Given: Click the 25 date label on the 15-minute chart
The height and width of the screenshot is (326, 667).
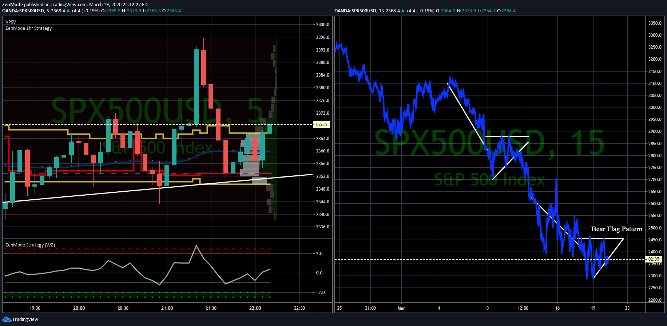Looking at the screenshot, I should click(340, 308).
